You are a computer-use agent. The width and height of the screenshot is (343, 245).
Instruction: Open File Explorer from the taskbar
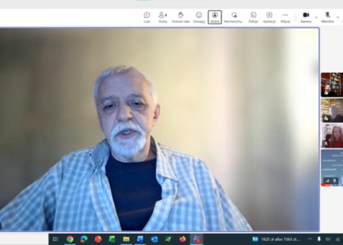(126, 239)
